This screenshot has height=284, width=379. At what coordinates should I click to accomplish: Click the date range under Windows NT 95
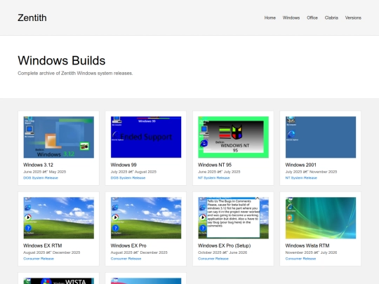click(x=219, y=172)
